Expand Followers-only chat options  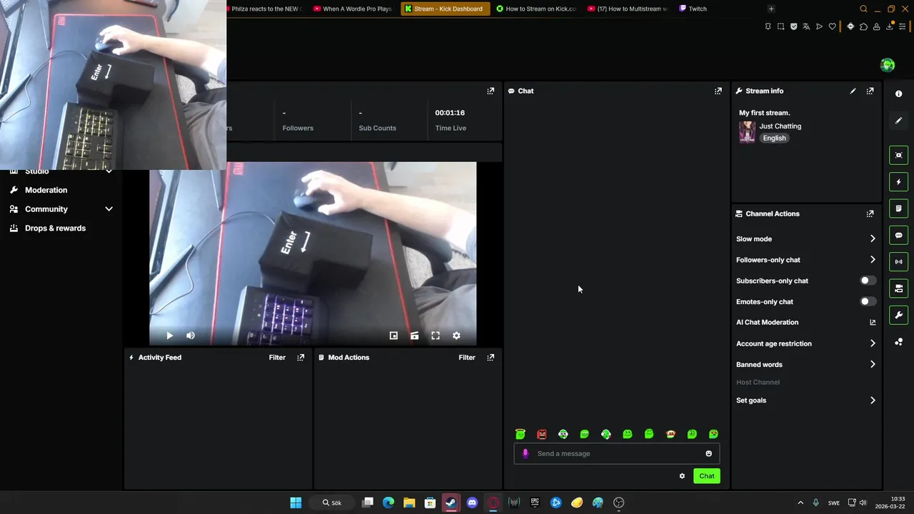(x=873, y=260)
